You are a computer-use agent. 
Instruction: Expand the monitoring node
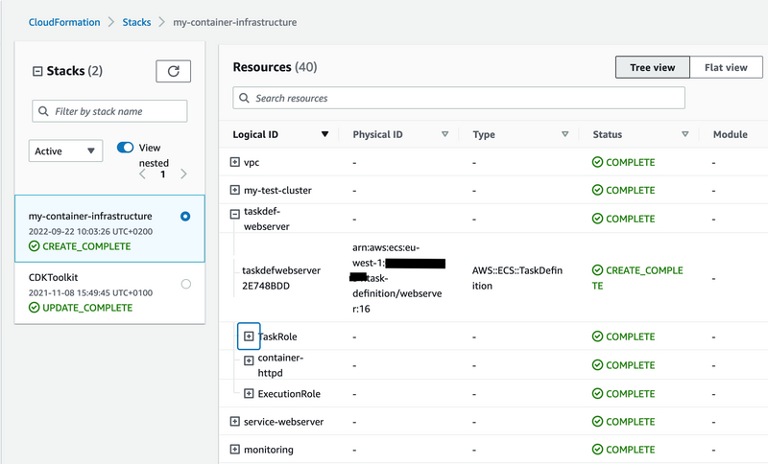click(234, 450)
